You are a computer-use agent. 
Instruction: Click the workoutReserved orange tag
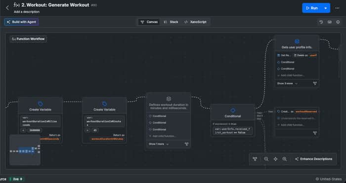coord(306,111)
